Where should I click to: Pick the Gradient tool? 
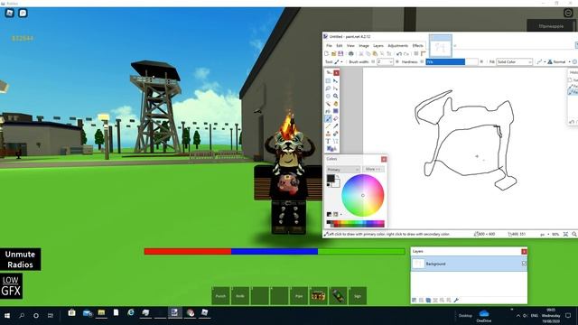335,111
